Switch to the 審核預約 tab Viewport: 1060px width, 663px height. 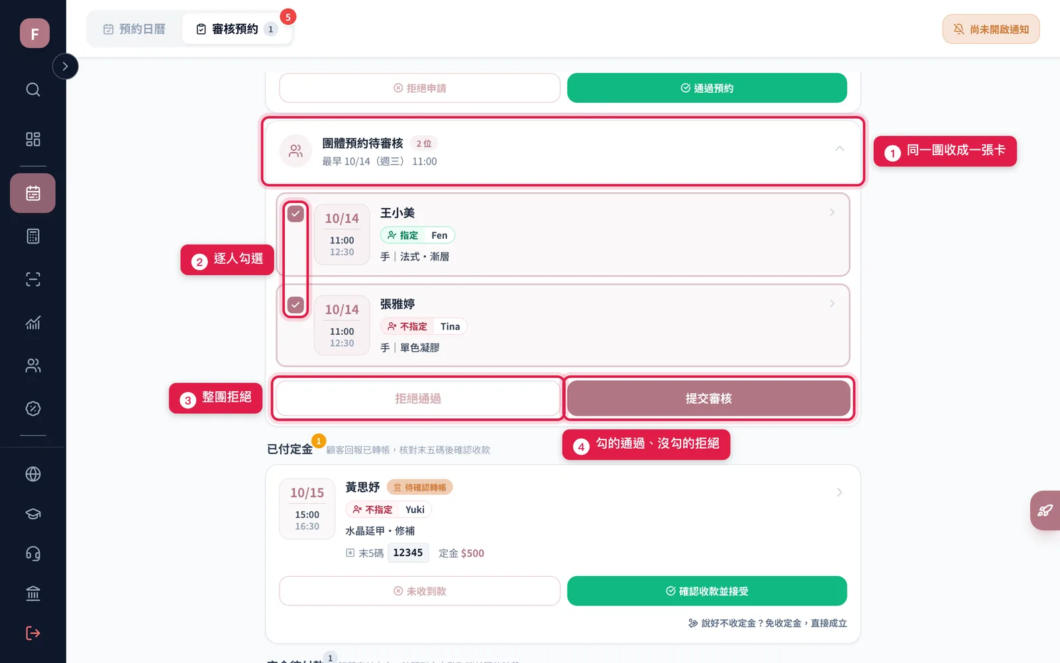[x=237, y=29]
